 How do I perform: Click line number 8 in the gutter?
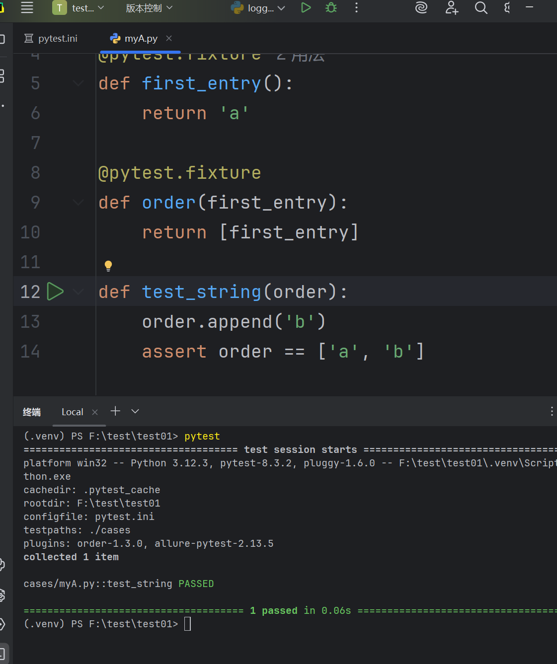tap(35, 172)
